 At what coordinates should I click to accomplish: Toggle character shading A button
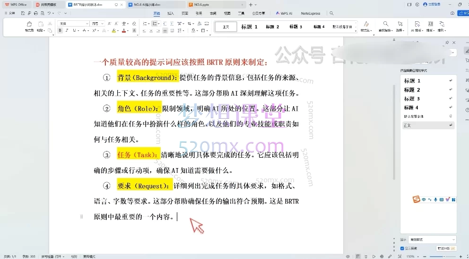click(134, 31)
